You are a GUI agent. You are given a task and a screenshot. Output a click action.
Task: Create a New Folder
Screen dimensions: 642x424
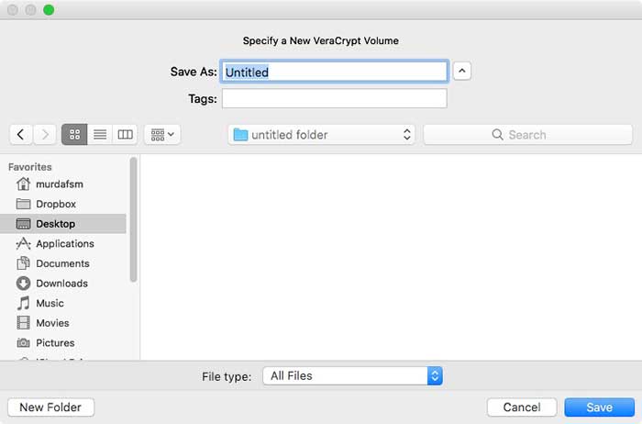(x=50, y=407)
